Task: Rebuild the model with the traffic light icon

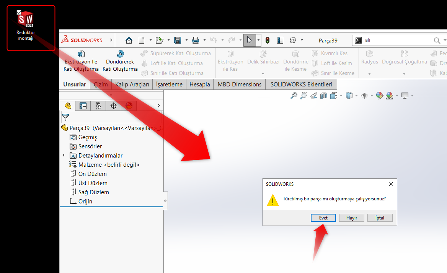Action: click(268, 40)
